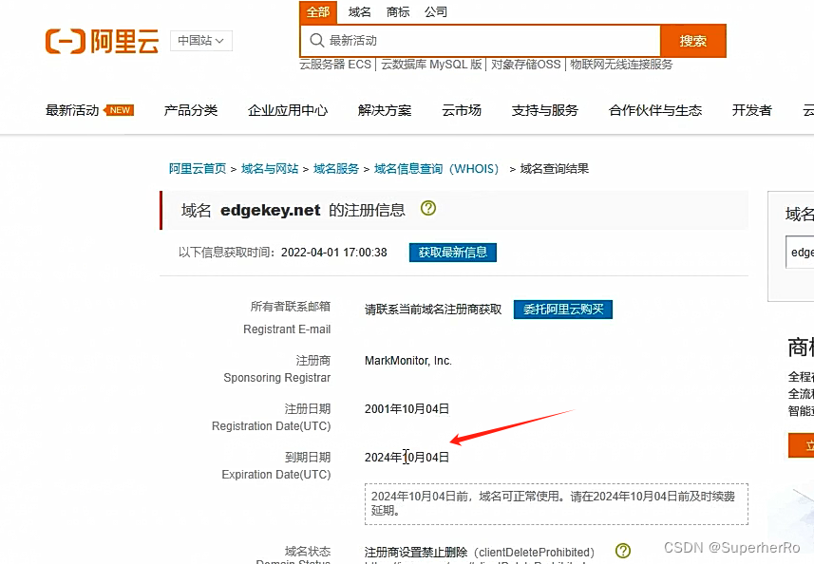Click the orange 搜索 search button

[693, 41]
